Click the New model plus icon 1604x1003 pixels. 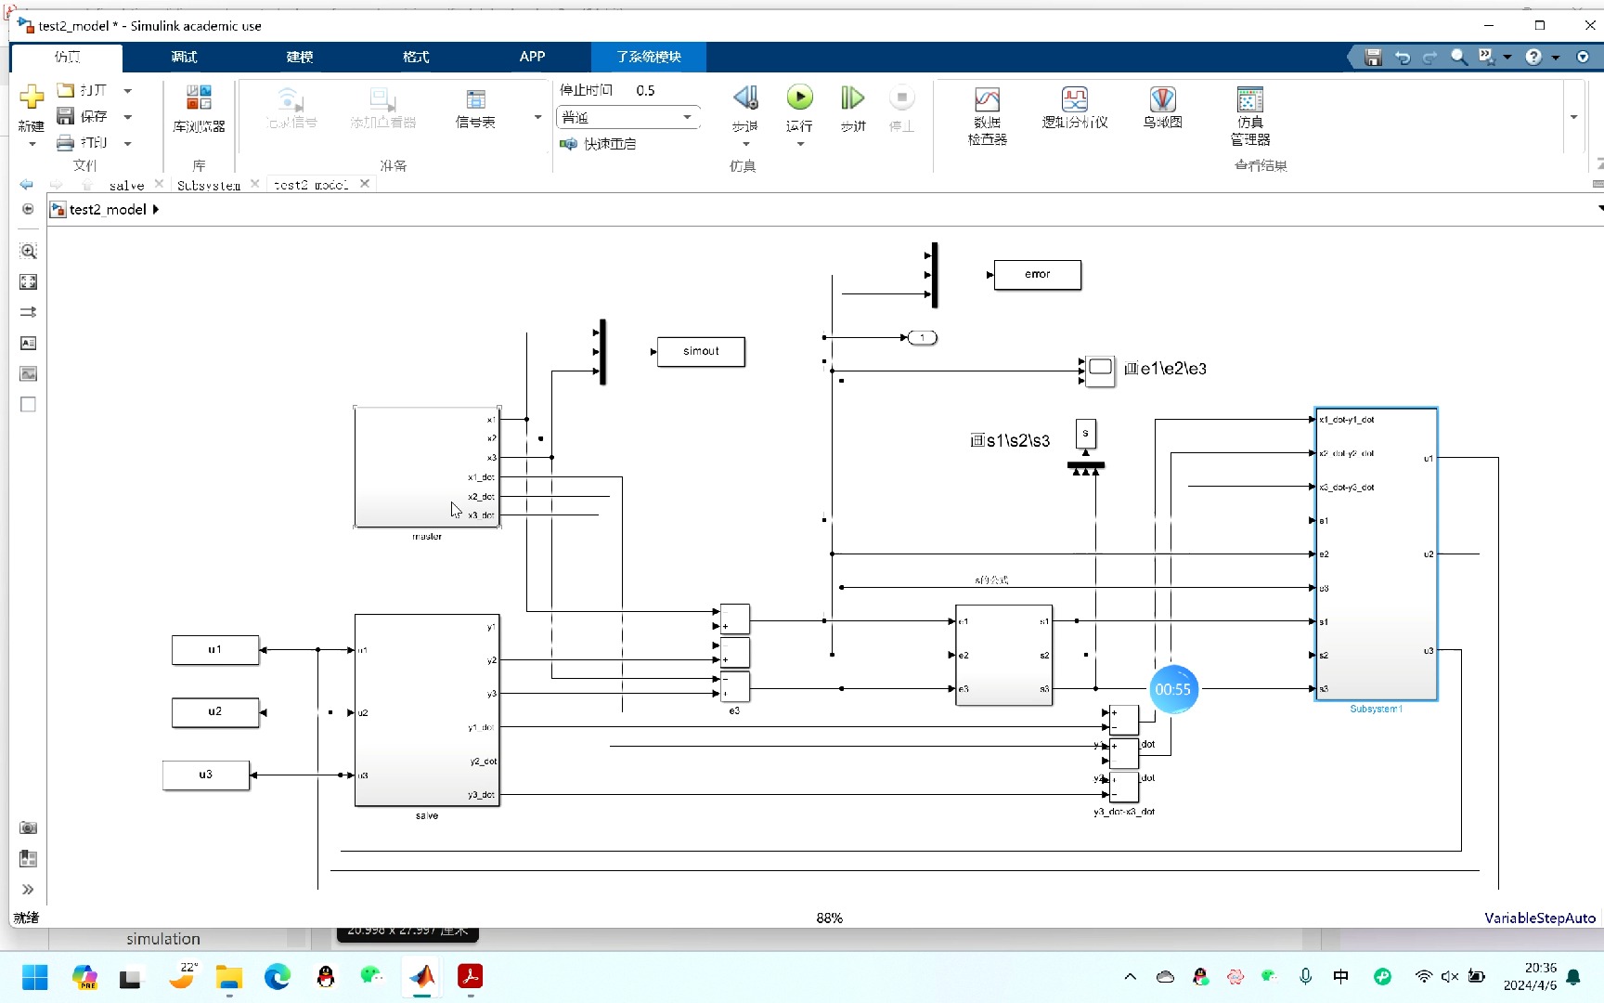click(32, 97)
